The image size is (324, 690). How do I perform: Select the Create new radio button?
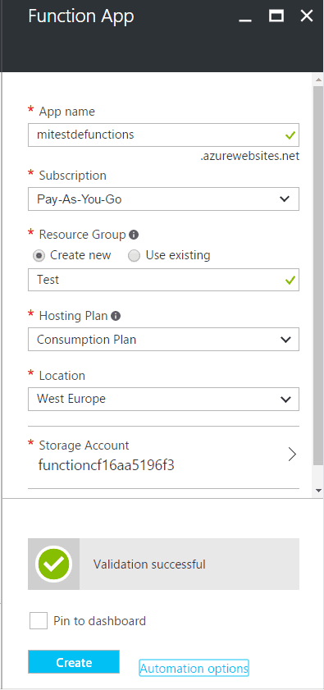point(39,256)
